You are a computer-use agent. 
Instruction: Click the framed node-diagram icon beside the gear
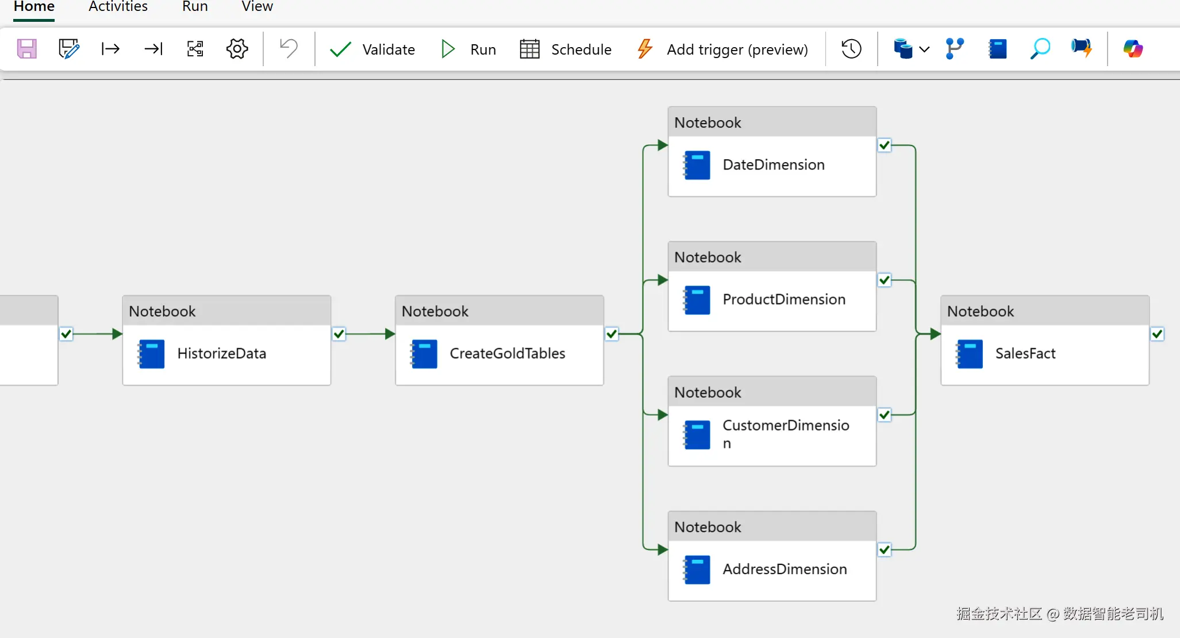click(x=195, y=49)
